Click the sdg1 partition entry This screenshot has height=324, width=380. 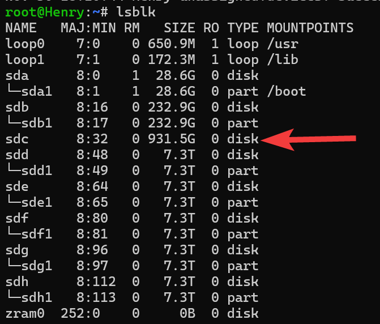[37, 266]
